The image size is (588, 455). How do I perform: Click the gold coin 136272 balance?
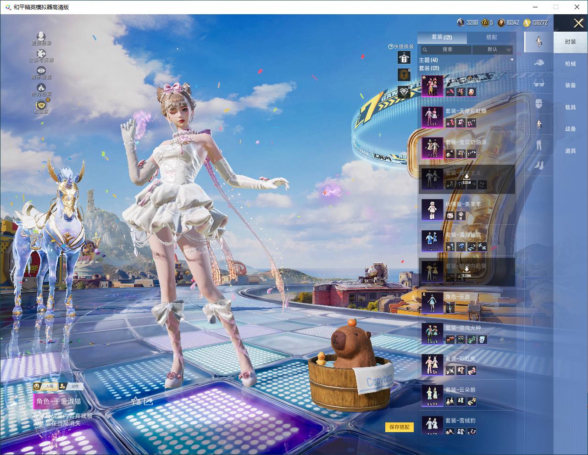[536, 22]
